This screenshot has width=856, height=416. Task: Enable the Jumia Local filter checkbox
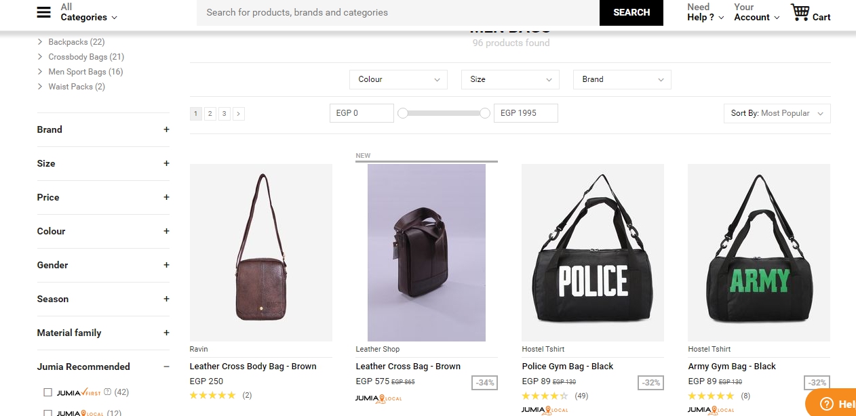(47, 413)
